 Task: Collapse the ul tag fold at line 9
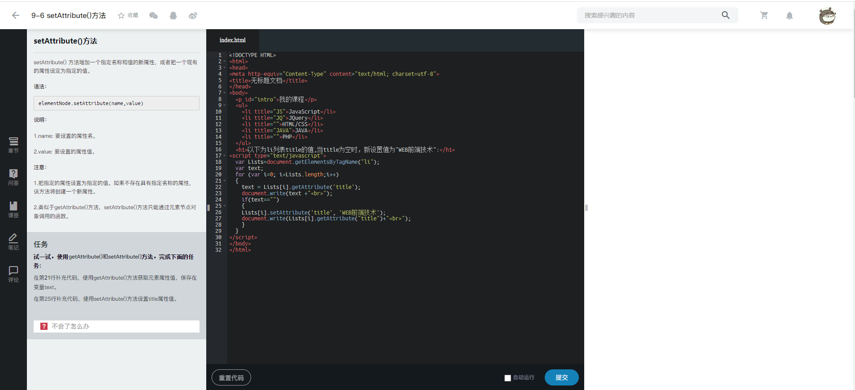coord(225,105)
